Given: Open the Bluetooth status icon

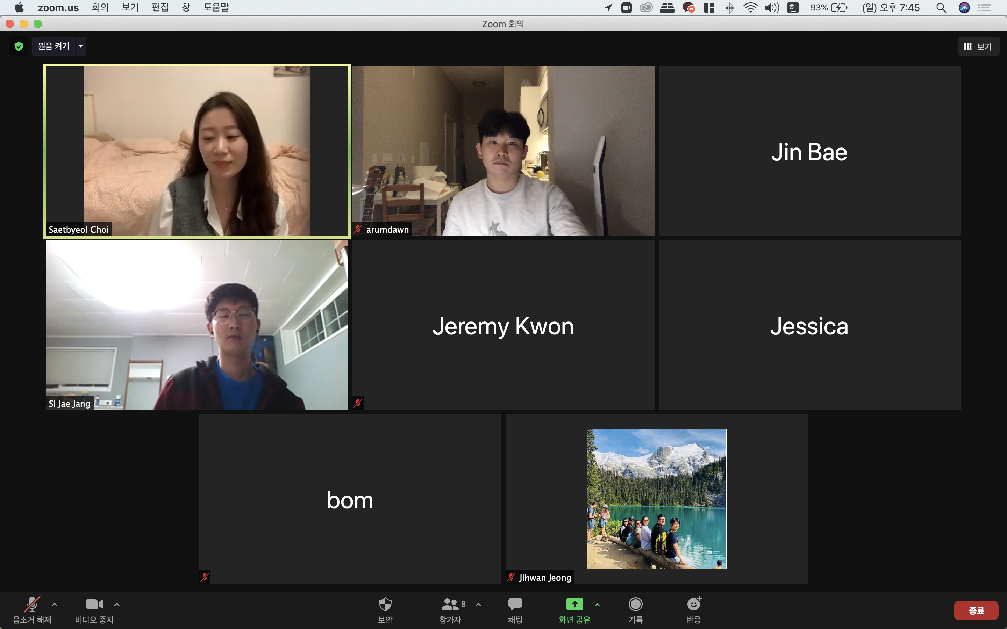Looking at the screenshot, I should [x=729, y=7].
